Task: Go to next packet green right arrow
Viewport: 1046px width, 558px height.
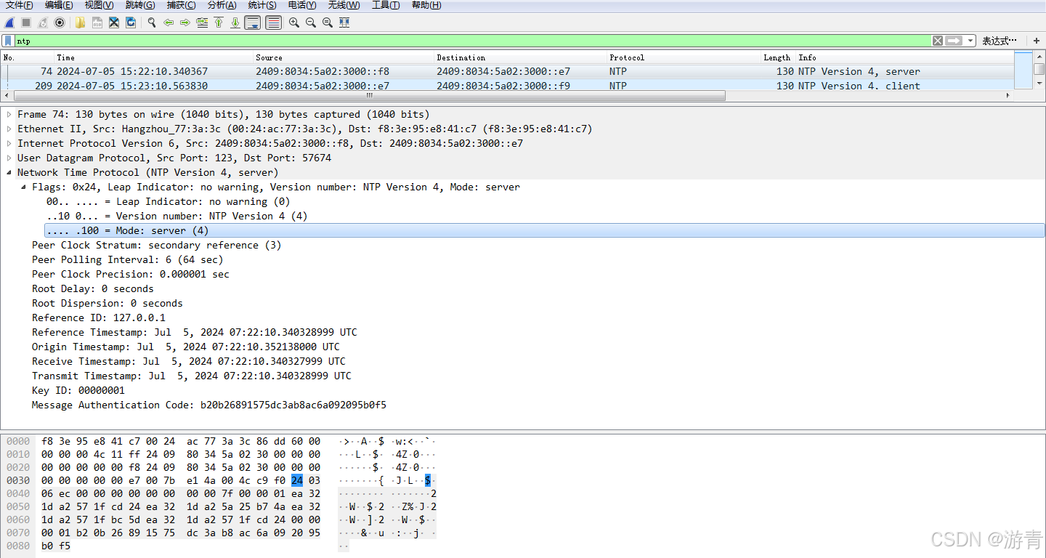Action: (185, 23)
